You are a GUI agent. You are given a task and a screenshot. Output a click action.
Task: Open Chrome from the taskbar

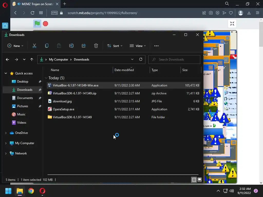coord(31,191)
